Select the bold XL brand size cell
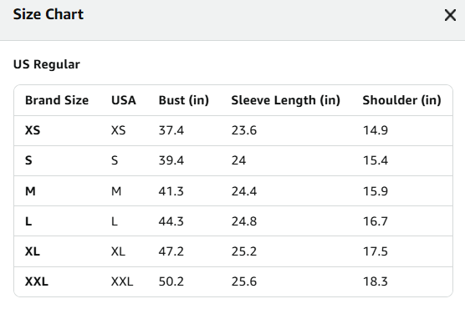The height and width of the screenshot is (309, 465). 33,251
